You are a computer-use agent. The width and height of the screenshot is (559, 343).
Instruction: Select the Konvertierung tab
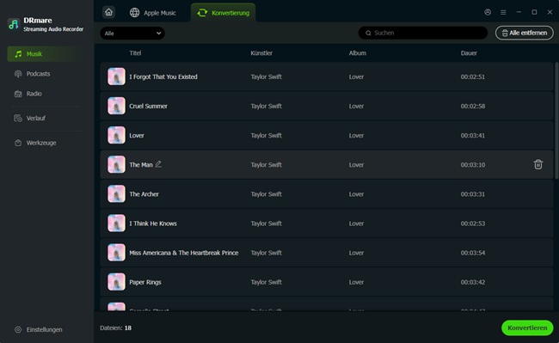tap(224, 13)
